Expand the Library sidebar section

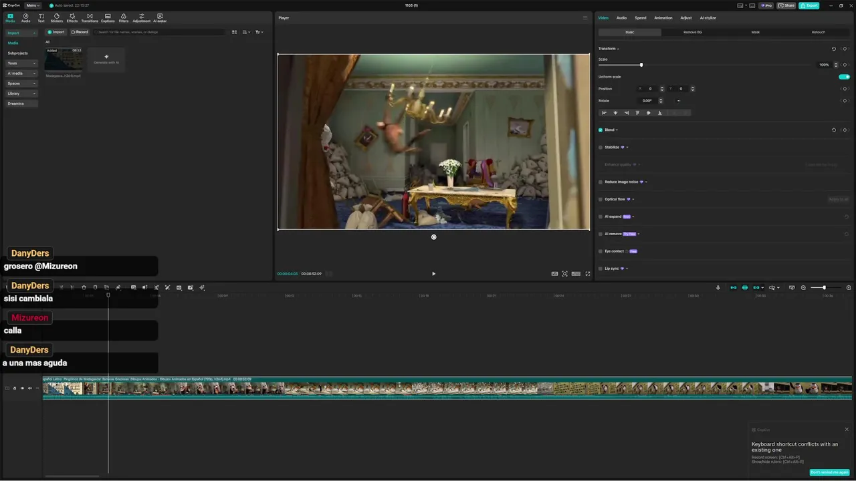[21, 94]
